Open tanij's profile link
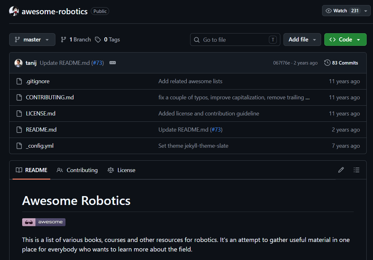This screenshot has width=373, height=260. coord(31,63)
